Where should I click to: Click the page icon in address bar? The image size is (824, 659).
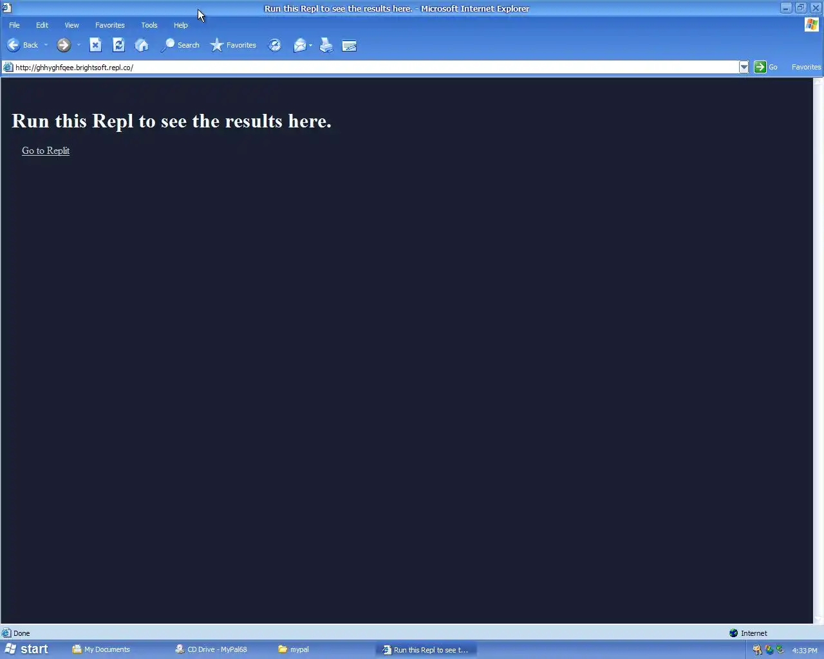coord(8,67)
